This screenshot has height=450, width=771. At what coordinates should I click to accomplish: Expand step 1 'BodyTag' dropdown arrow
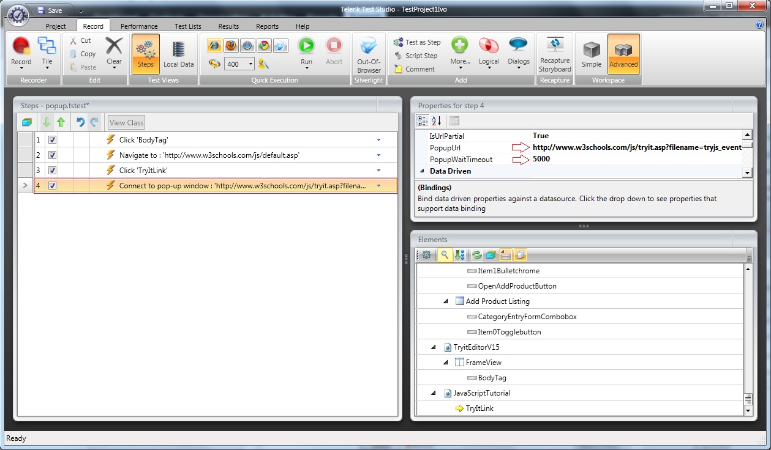pyautogui.click(x=378, y=140)
